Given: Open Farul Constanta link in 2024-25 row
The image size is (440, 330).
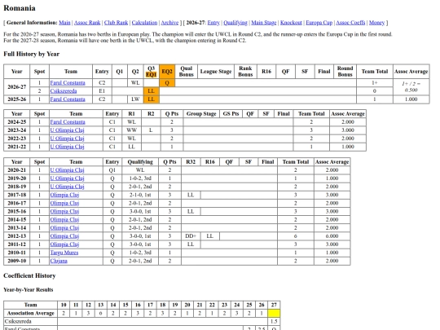Looking at the screenshot, I should point(68,121).
